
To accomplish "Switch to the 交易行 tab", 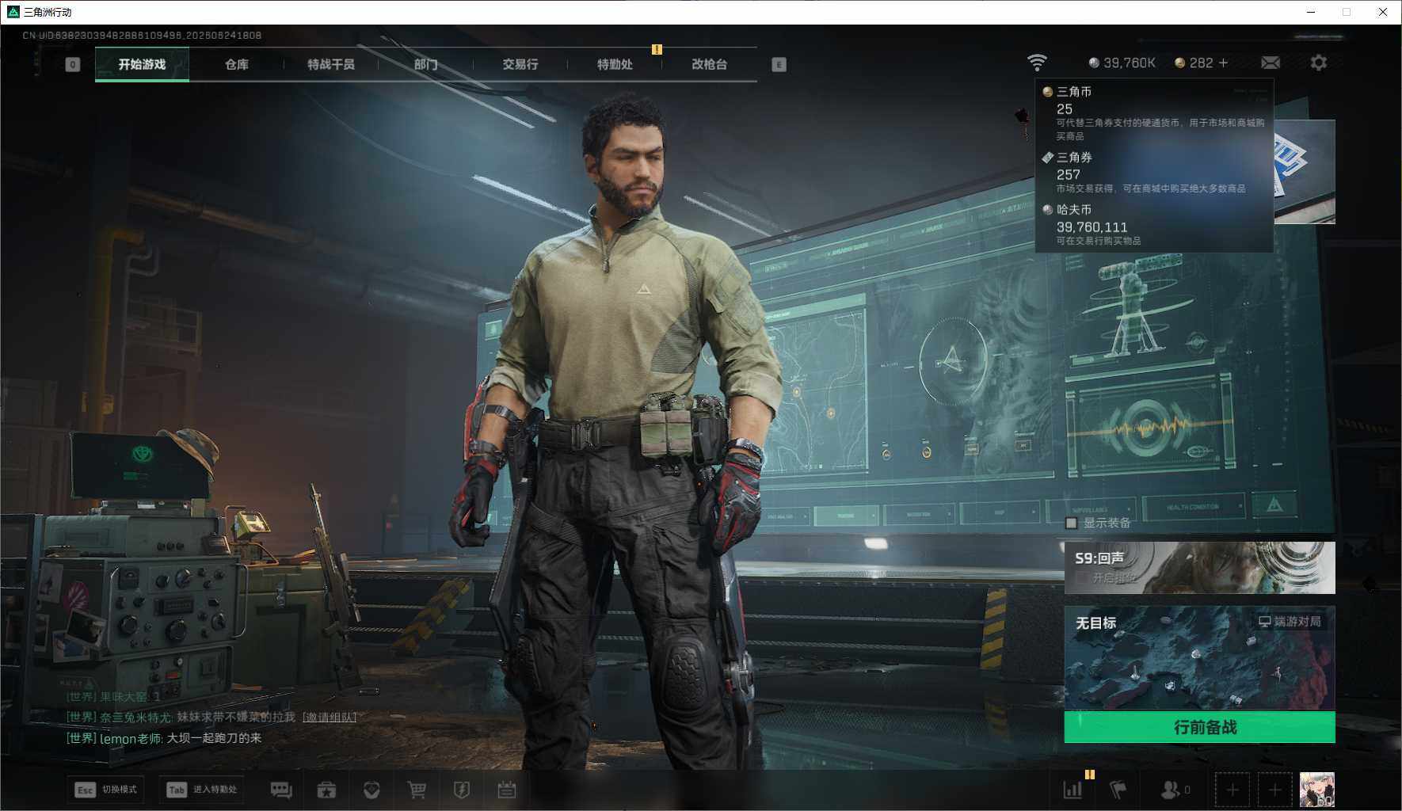I will click(520, 64).
